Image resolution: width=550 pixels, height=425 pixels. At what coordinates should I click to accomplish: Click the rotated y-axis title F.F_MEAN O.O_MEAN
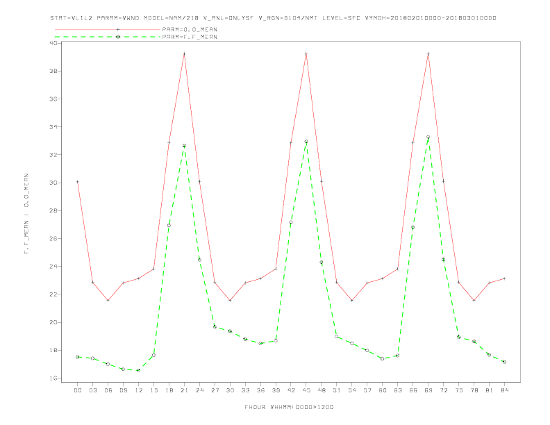tap(26, 214)
